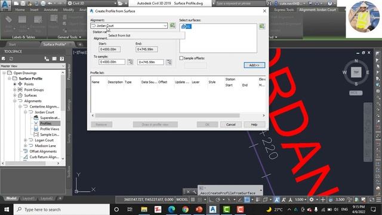This screenshot has height=215, width=382.
Task: Toggle MODEL space button in status bar
Action: coord(182,199)
